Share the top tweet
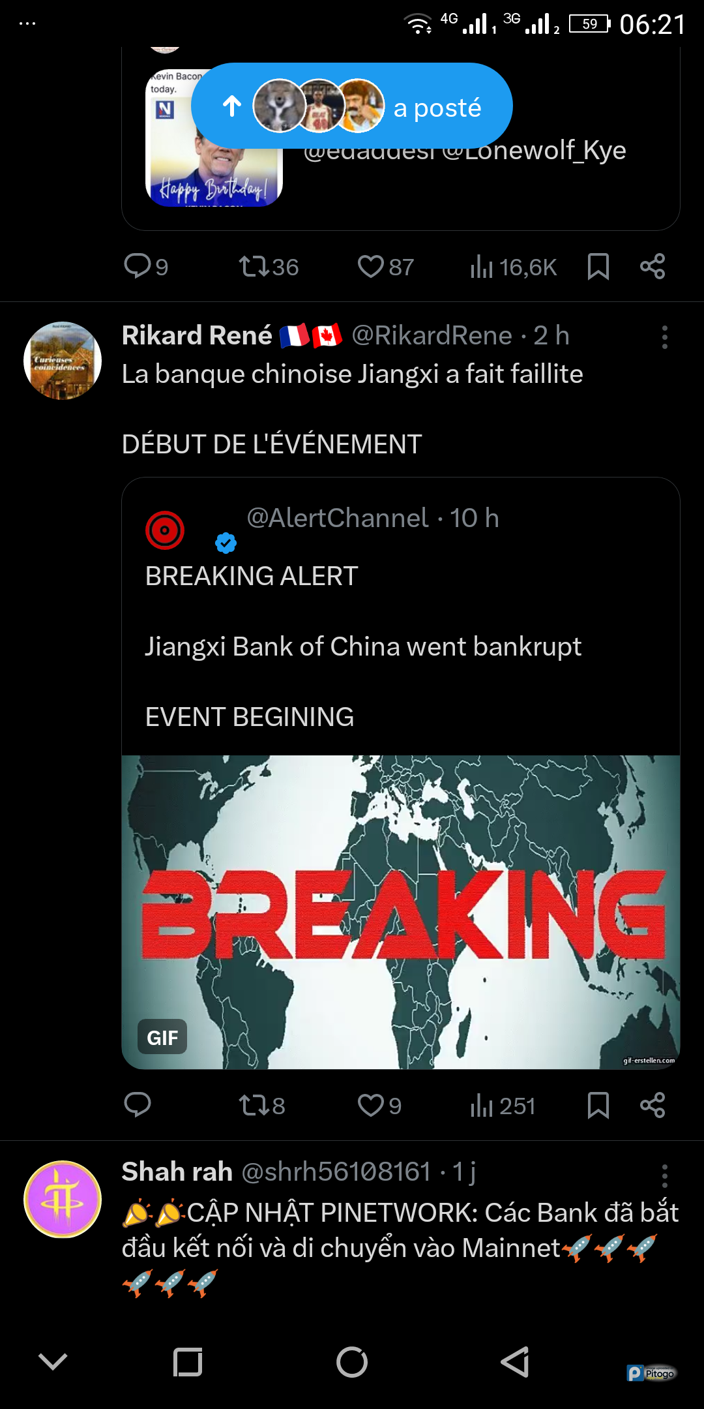The width and height of the screenshot is (704, 1409). (x=652, y=267)
